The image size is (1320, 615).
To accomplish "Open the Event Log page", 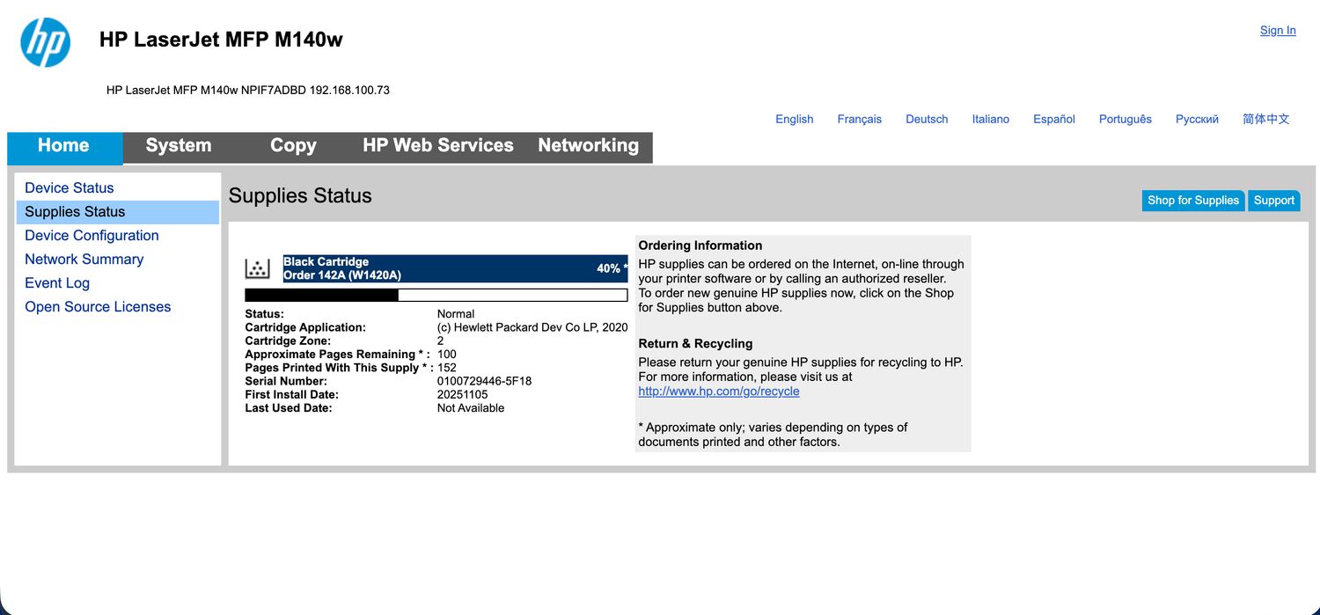I will tap(57, 283).
